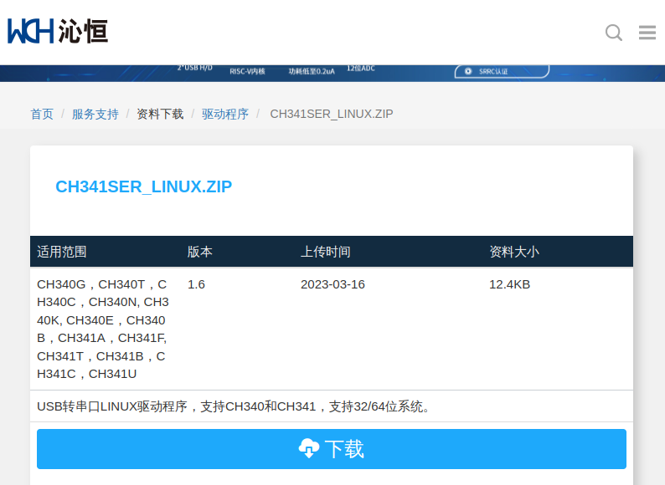The height and width of the screenshot is (485, 665).
Task: Click the 适用范围 column header
Action: [x=62, y=252]
